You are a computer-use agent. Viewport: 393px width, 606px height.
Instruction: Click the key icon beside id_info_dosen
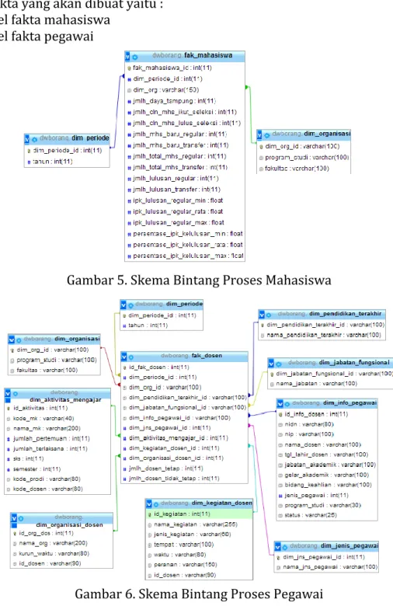[x=280, y=414]
